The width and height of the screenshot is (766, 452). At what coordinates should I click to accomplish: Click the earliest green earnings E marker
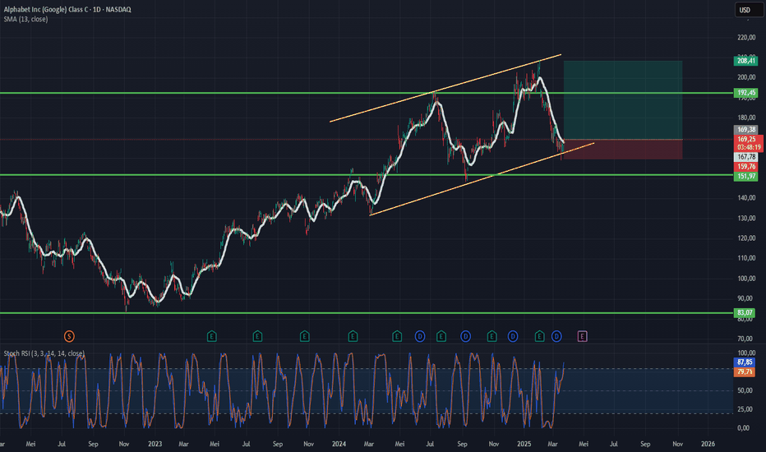tap(211, 336)
